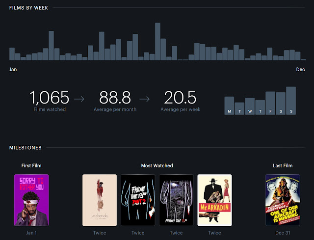The width and height of the screenshot is (314, 240).
Task: Select the Friday bar labeled F
Action: coord(270,103)
